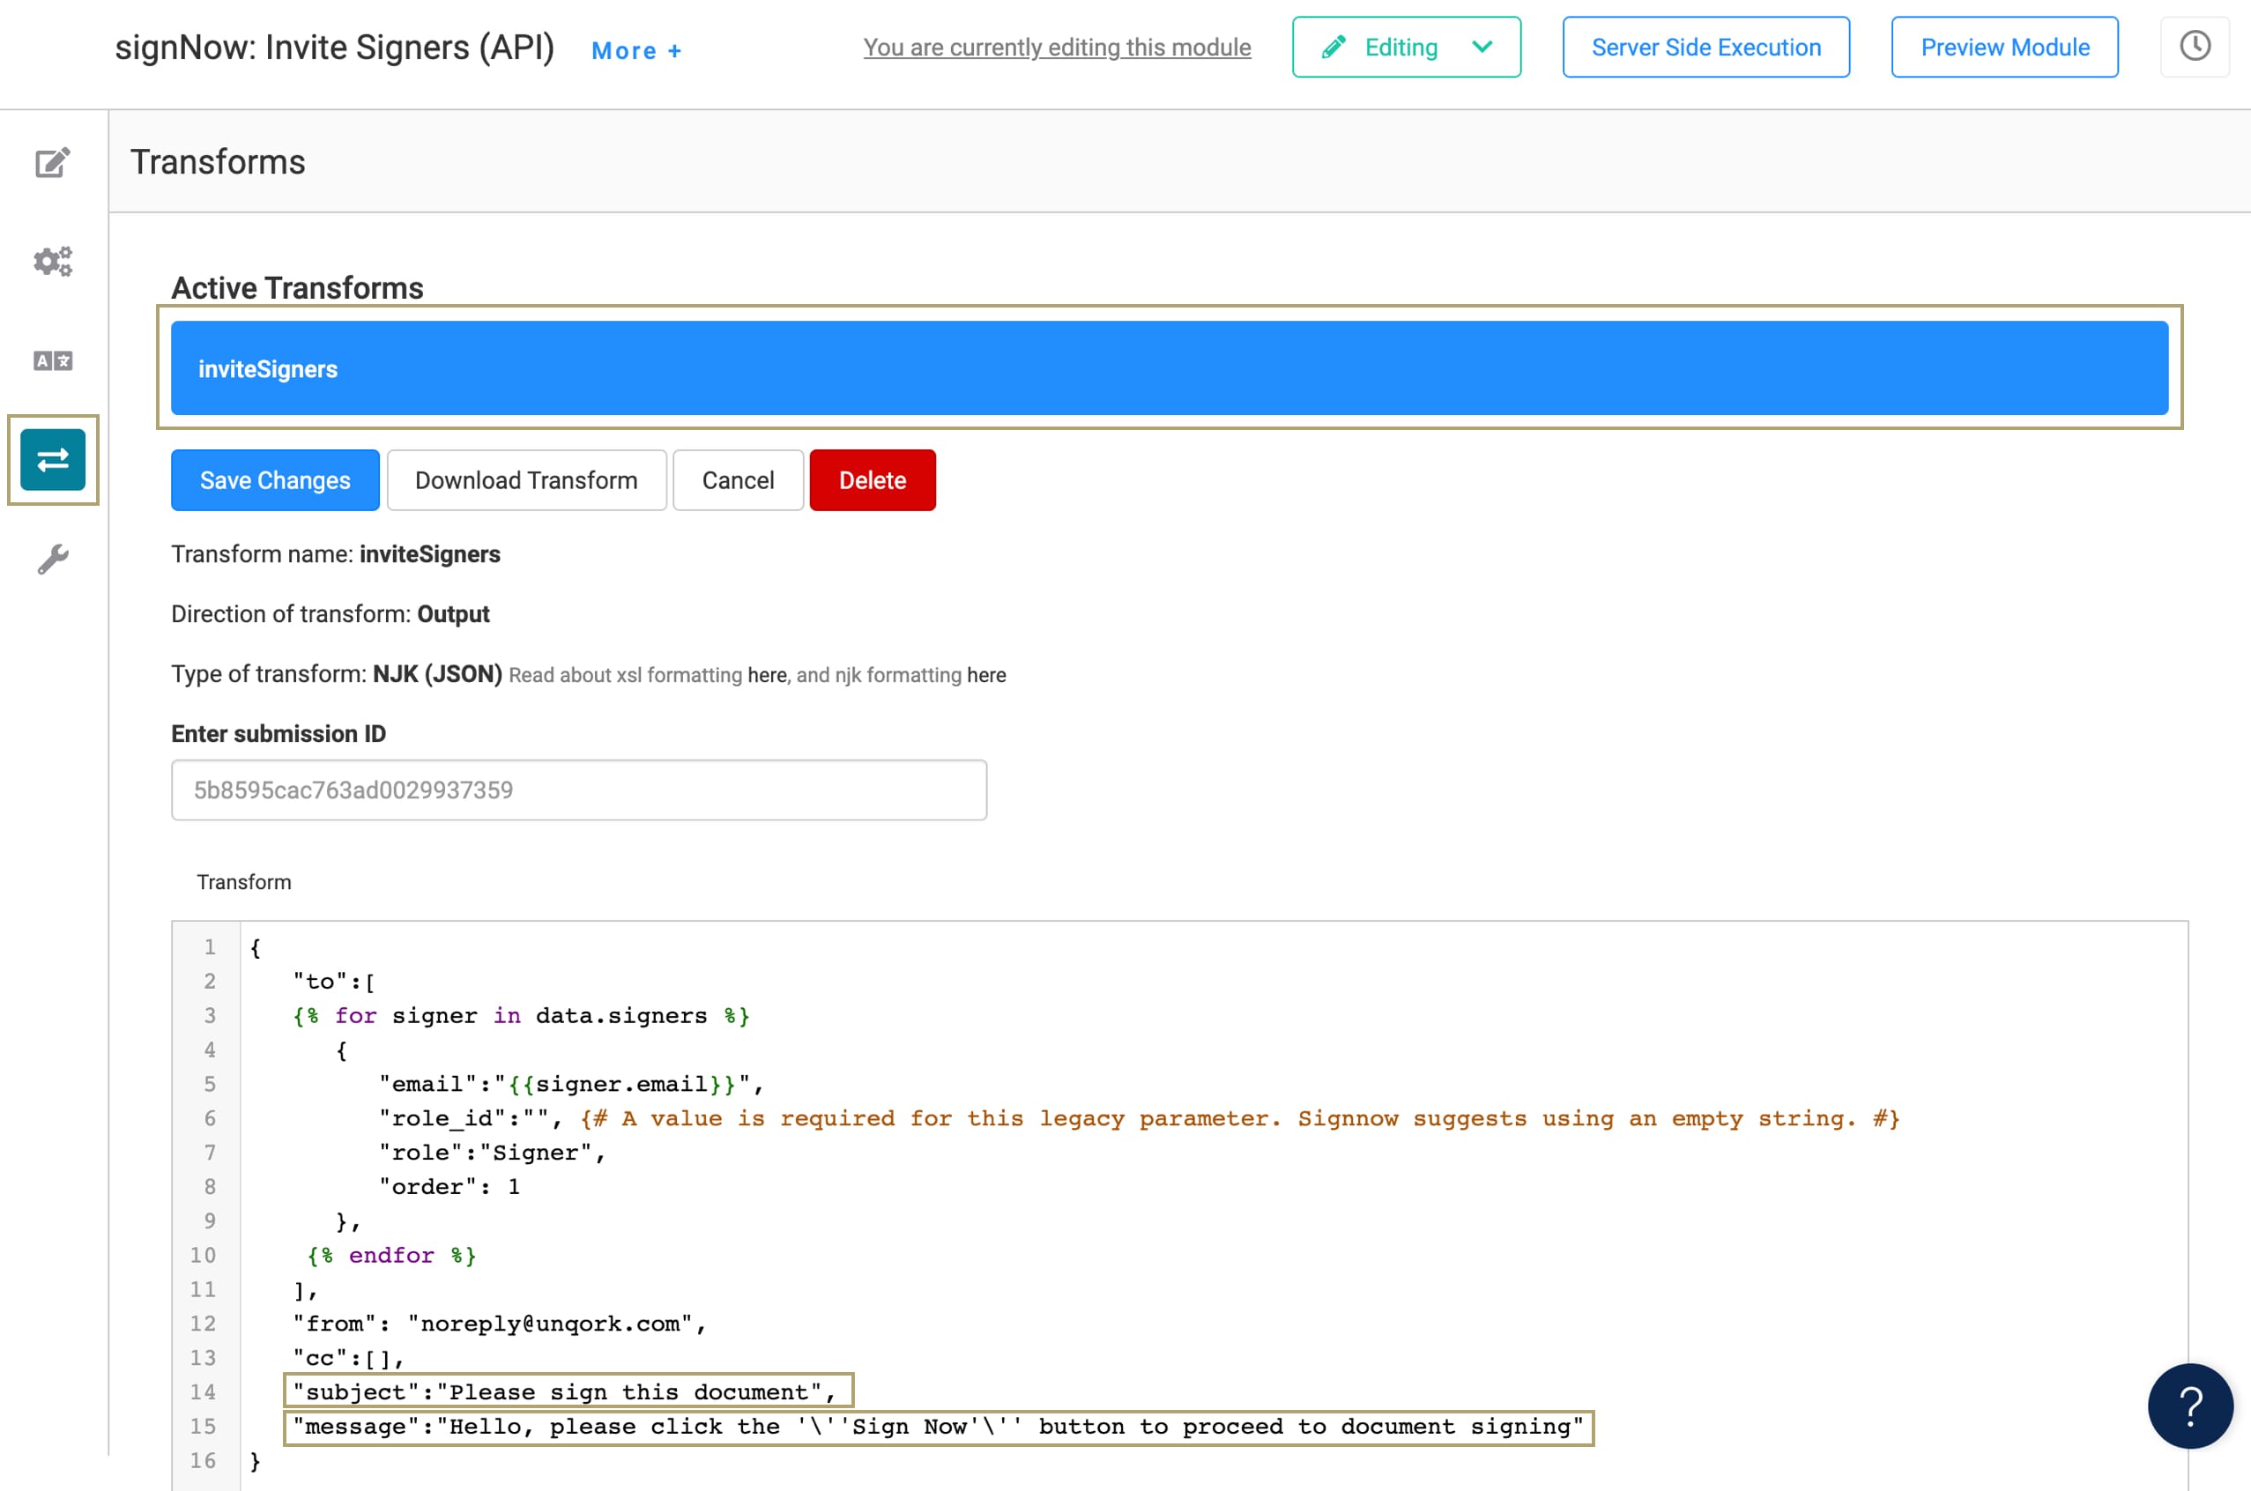Expand the More + menu
The image size is (2251, 1491).
coord(636,50)
